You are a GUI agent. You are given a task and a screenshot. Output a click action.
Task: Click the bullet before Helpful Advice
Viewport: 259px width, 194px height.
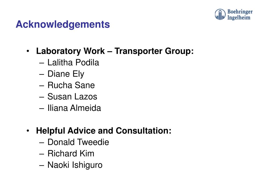pos(28,131)
